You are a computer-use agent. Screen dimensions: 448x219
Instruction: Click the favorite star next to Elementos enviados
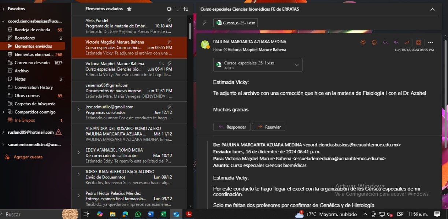coord(129,9)
